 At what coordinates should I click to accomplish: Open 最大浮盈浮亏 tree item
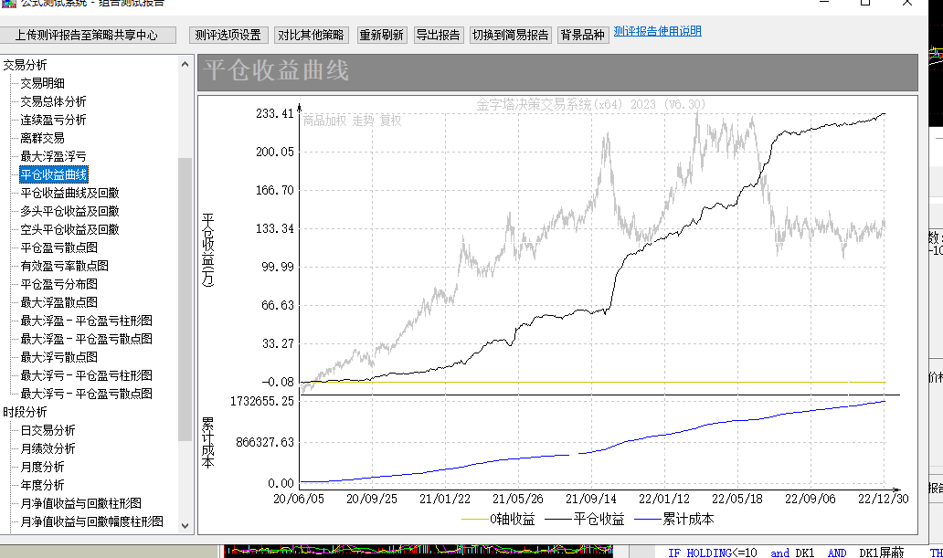(54, 156)
